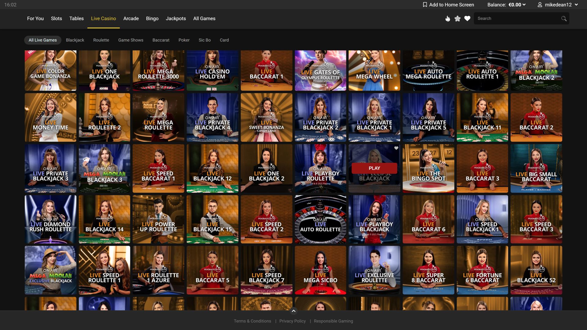This screenshot has width=587, height=330.
Task: Open Live Color Game Bonanza tile
Action: (50, 71)
